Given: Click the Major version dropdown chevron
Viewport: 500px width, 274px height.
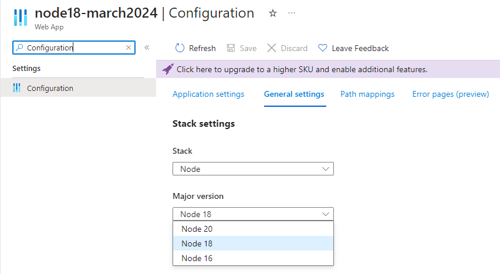Looking at the screenshot, I should pyautogui.click(x=326, y=214).
